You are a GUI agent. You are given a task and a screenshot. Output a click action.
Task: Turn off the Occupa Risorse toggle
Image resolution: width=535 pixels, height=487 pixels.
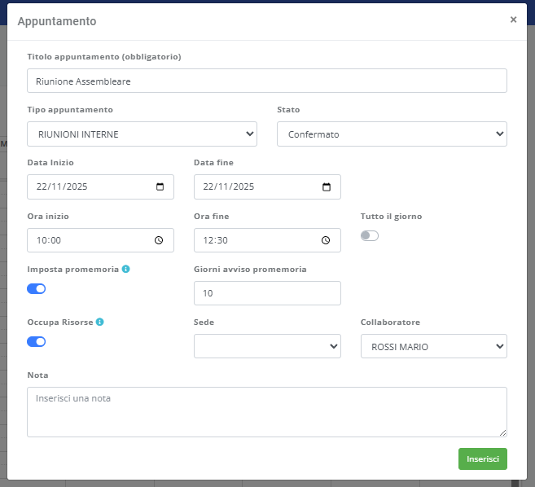[x=37, y=341]
